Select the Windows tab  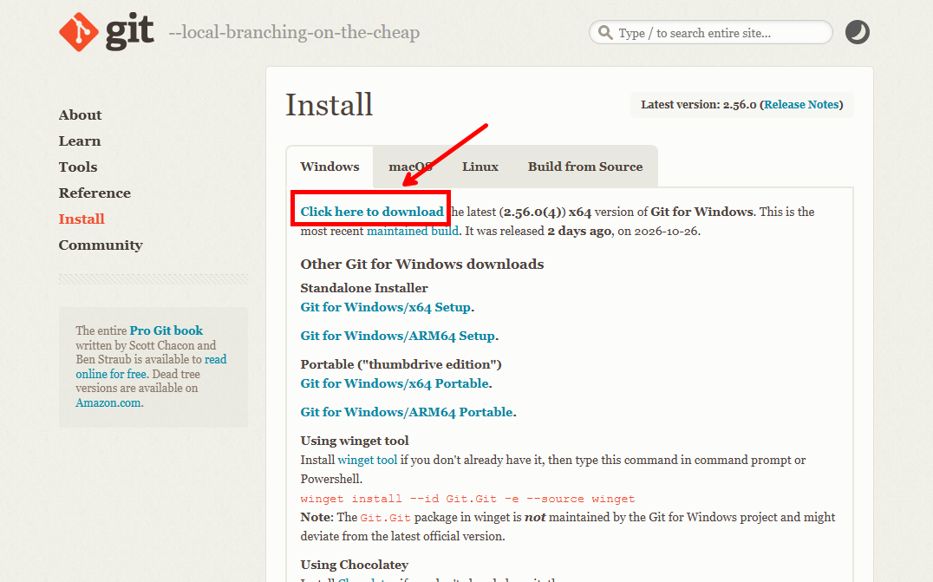click(329, 167)
